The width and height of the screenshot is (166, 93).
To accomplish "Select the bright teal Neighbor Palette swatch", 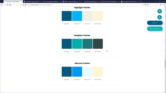I will [x=77, y=44].
